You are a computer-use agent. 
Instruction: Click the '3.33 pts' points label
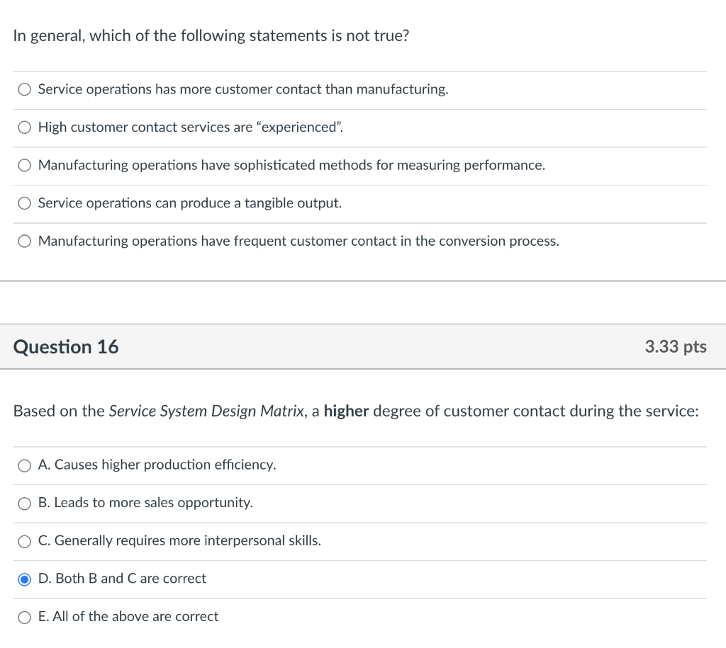click(x=675, y=347)
